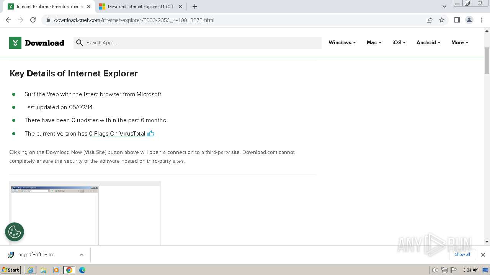The height and width of the screenshot is (275, 490).
Task: Click the volume speaker tray icon
Action: pyautogui.click(x=435, y=270)
